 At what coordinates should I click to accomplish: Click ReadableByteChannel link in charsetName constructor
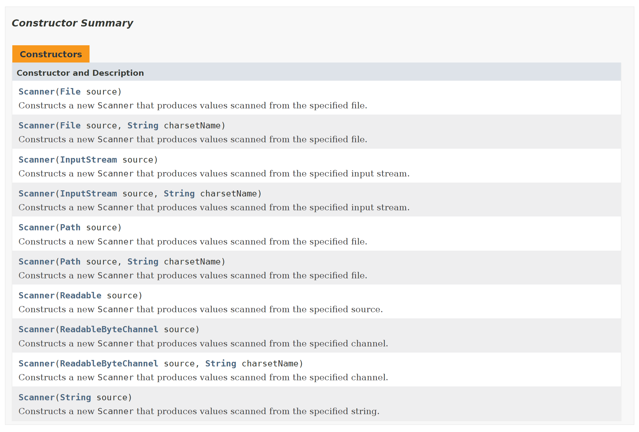pyautogui.click(x=109, y=364)
